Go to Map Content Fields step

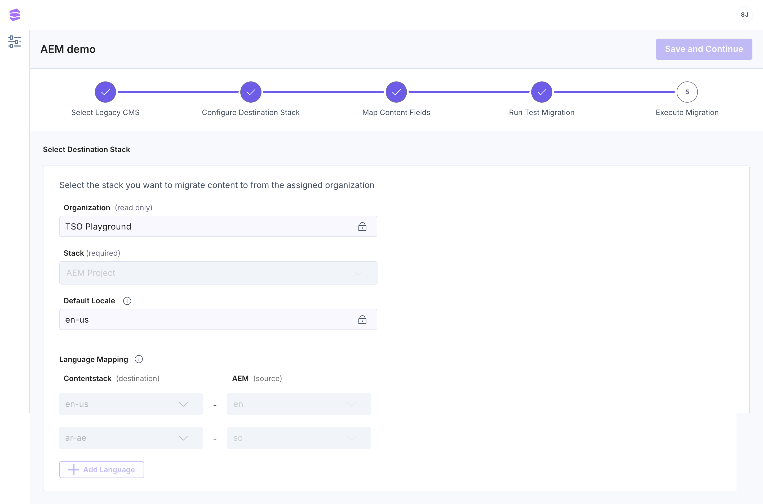(x=396, y=92)
